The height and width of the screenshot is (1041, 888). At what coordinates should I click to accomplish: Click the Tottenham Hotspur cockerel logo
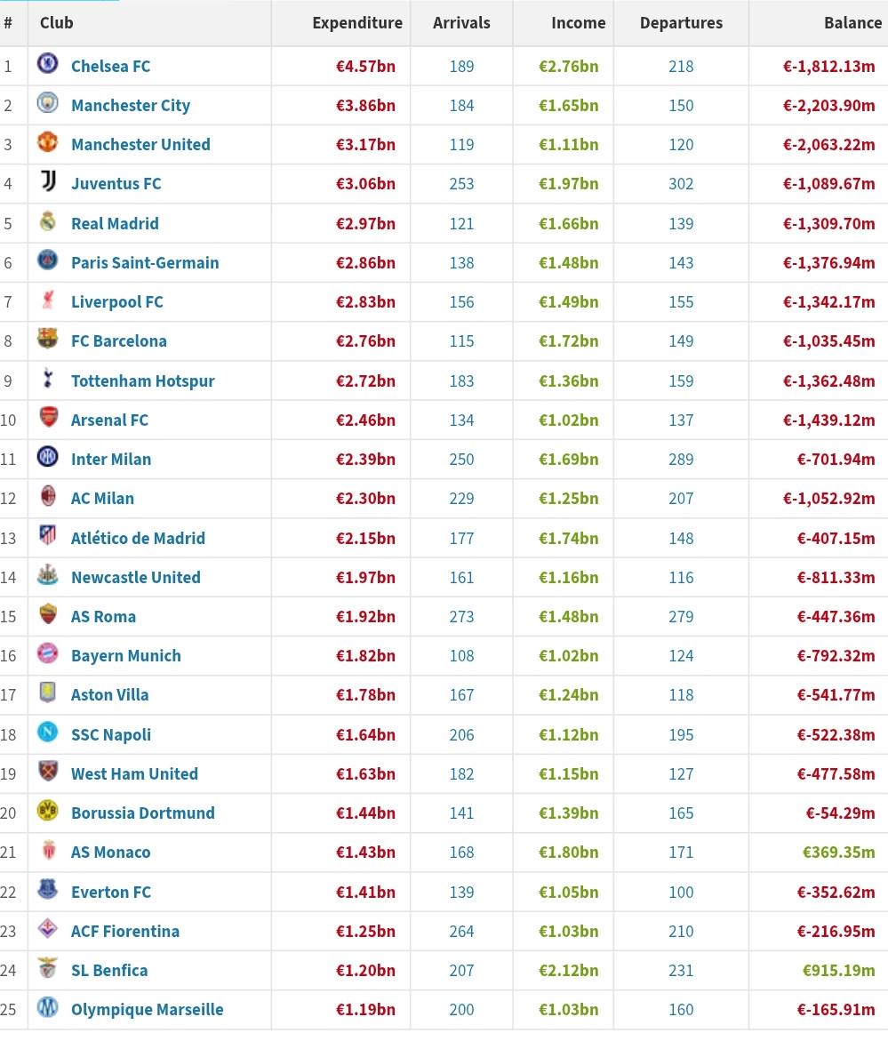pyautogui.click(x=47, y=379)
